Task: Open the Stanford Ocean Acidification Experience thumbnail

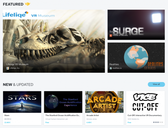Action: [x=63, y=102]
